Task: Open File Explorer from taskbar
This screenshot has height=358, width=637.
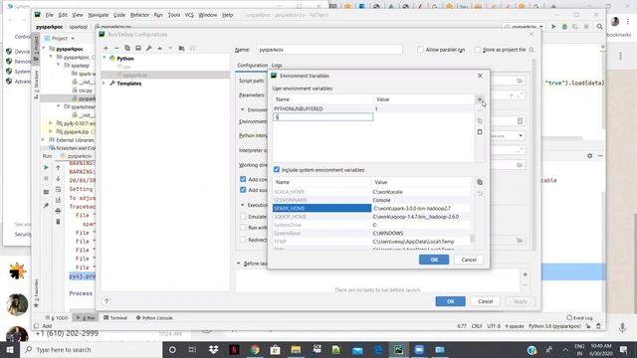Action: tap(296, 349)
